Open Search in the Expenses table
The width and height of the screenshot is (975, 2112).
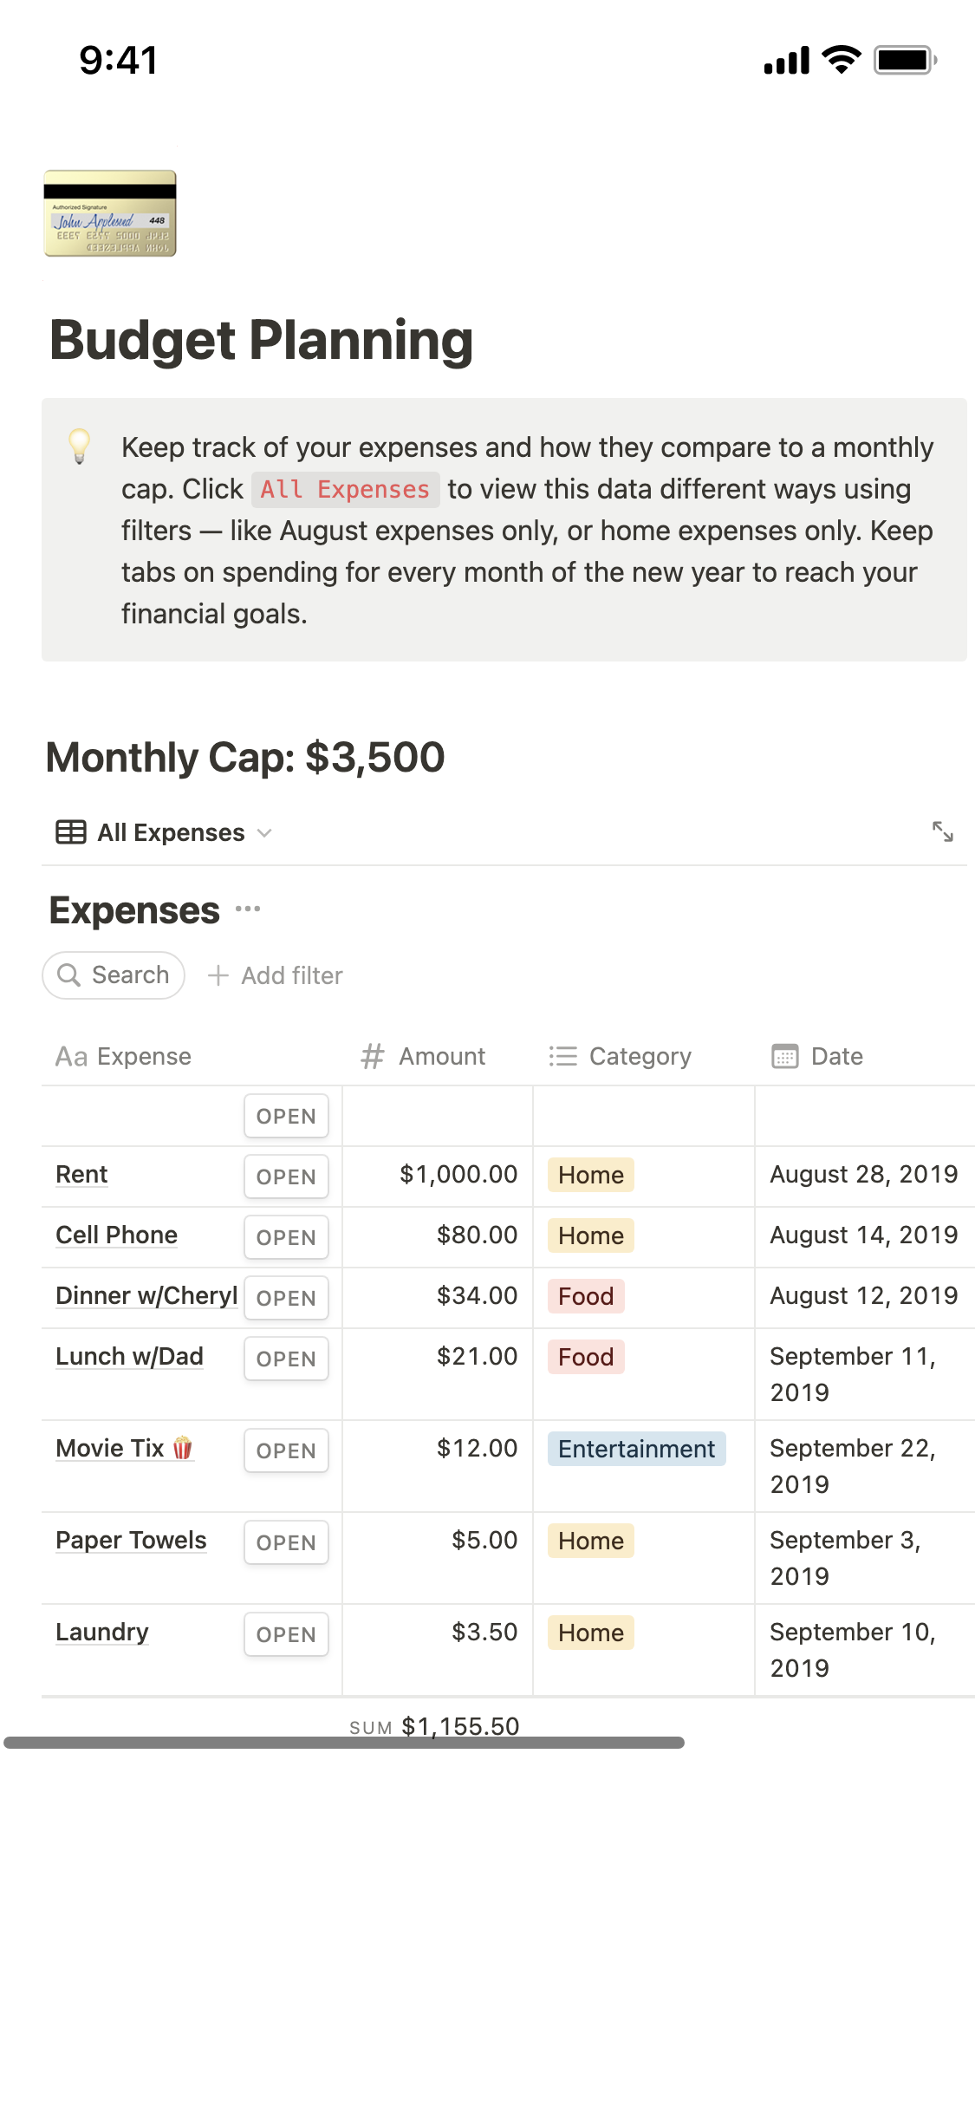112,975
